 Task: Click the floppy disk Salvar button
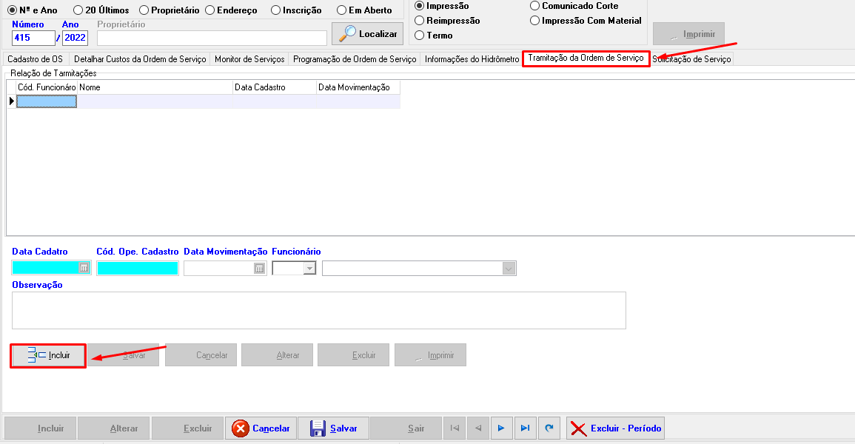[334, 428]
